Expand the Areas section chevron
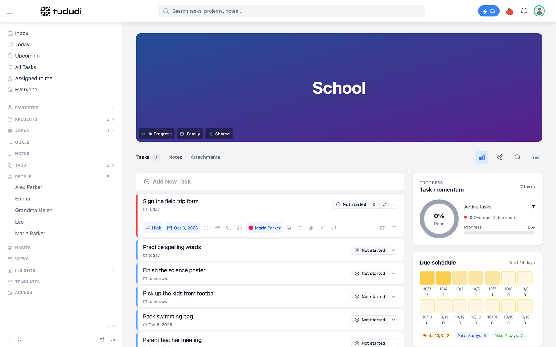This screenshot has height=347, width=556. click(x=113, y=131)
